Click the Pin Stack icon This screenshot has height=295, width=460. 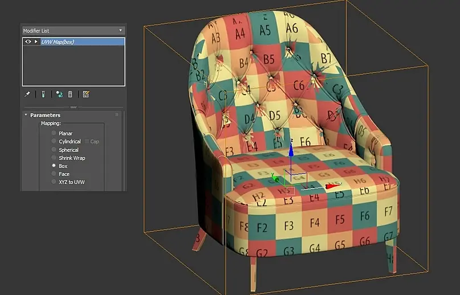pos(27,94)
